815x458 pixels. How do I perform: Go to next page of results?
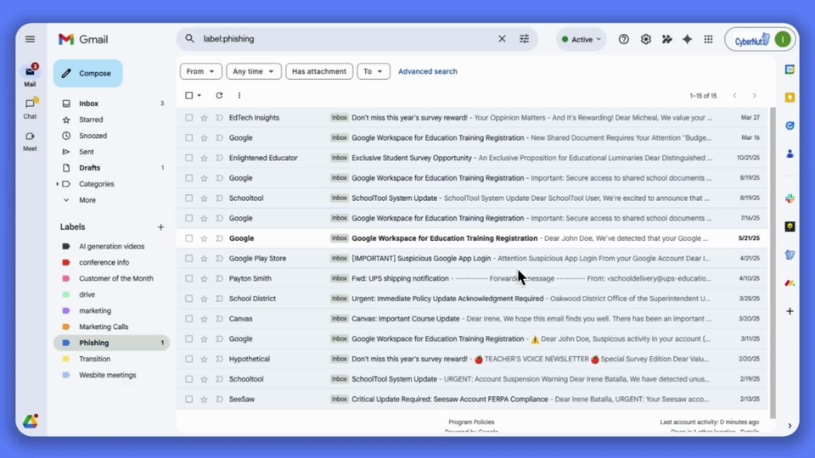click(754, 96)
